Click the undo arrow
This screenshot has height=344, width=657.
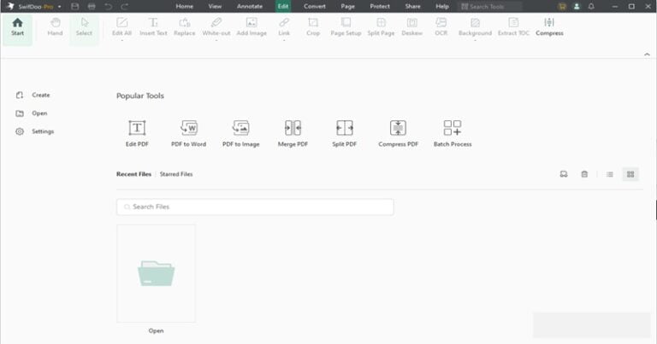point(108,6)
